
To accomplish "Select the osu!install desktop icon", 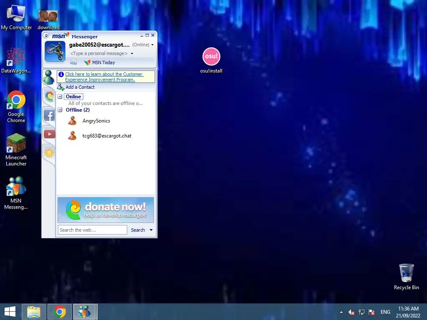I will point(211,60).
